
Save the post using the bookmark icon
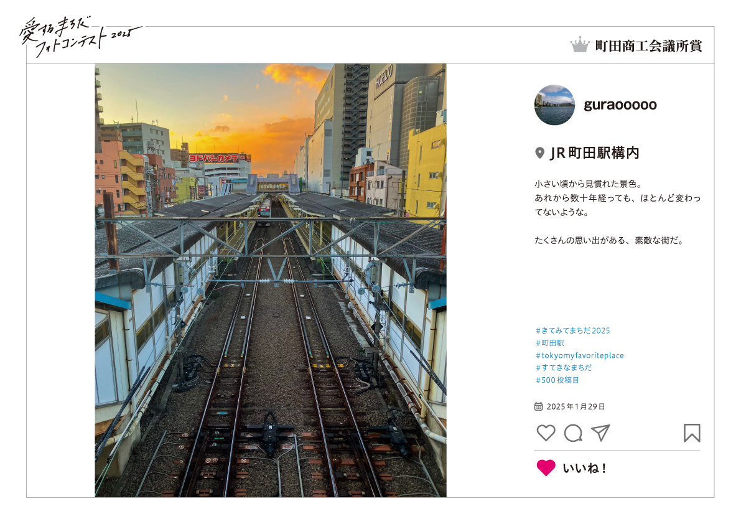pos(692,433)
